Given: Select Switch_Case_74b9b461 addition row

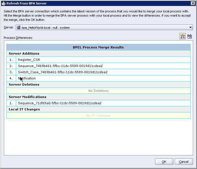Looking at the screenshot, I should pos(62,72).
